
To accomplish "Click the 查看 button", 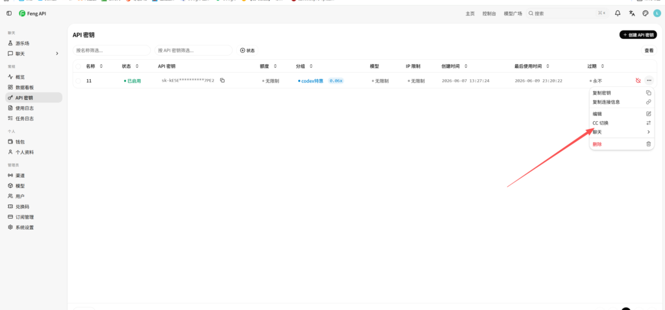I will click(x=649, y=51).
